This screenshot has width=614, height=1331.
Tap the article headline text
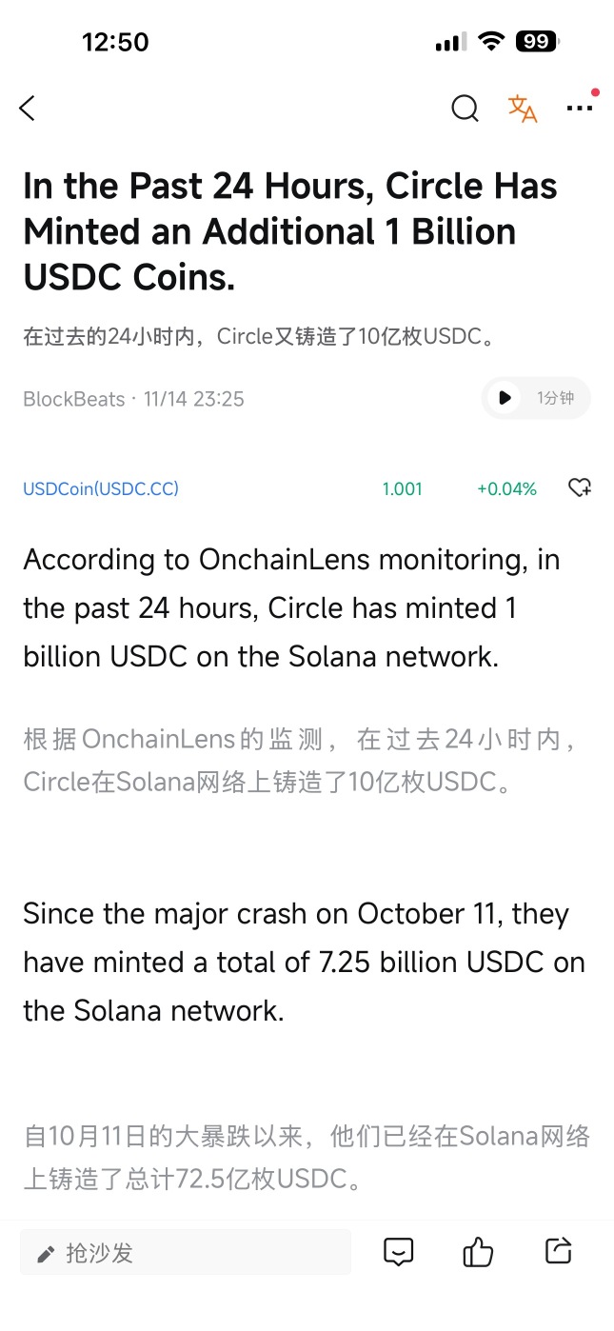289,231
